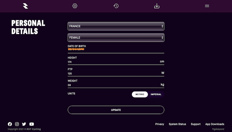Open the Privacy link
Viewport: 232px width, 132px height.
159,124
